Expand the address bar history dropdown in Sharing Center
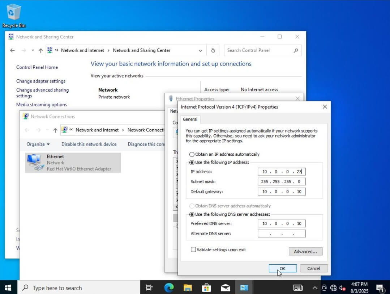Image resolution: width=390 pixels, height=294 pixels. pyautogui.click(x=201, y=51)
